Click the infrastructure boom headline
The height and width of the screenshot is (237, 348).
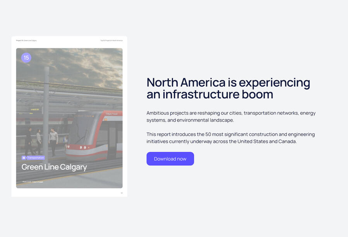click(228, 88)
